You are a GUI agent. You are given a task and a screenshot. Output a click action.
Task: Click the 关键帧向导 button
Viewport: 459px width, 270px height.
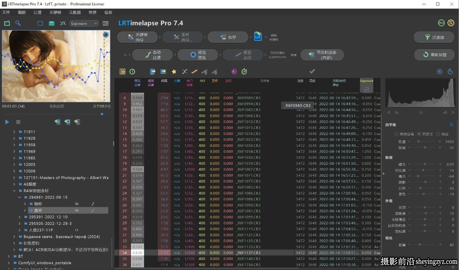[x=137, y=37]
